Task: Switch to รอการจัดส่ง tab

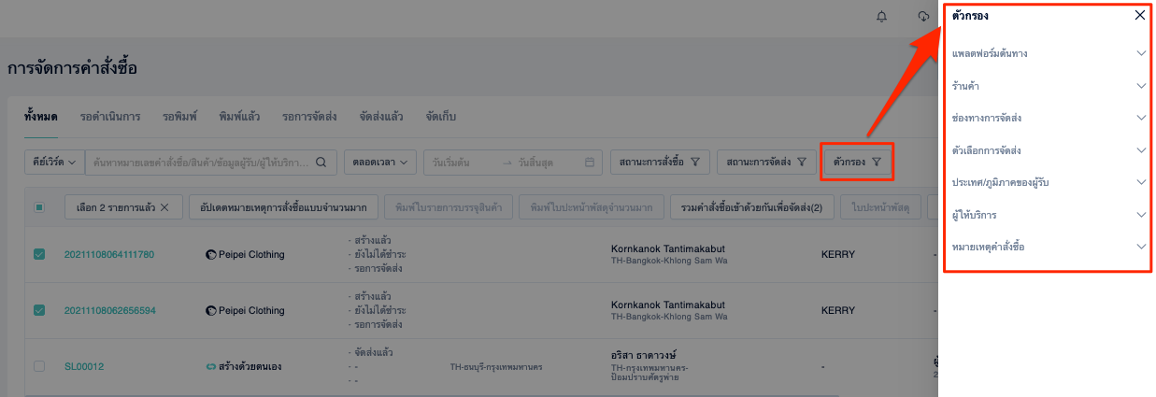Action: [x=309, y=117]
